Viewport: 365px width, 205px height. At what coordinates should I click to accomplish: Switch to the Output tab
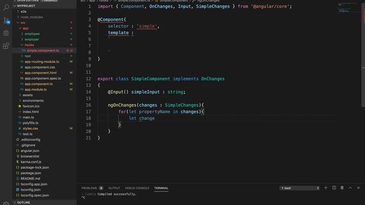(x=114, y=188)
